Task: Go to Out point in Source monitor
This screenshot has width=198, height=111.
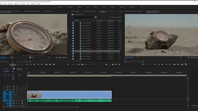Action: click(x=42, y=64)
